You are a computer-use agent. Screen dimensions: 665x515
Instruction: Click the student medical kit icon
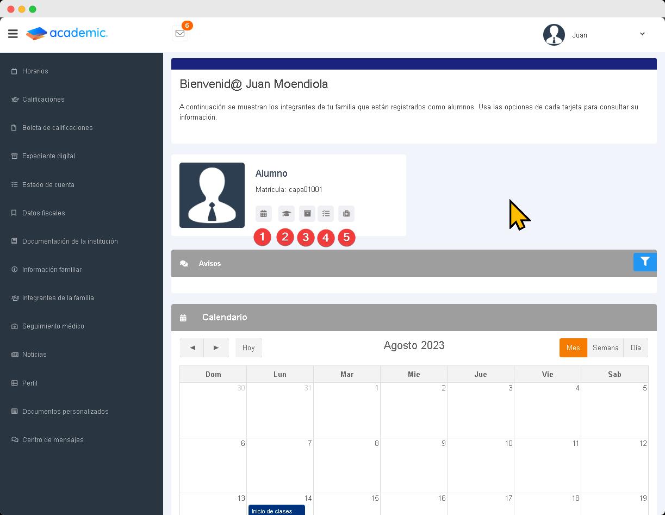tap(346, 214)
